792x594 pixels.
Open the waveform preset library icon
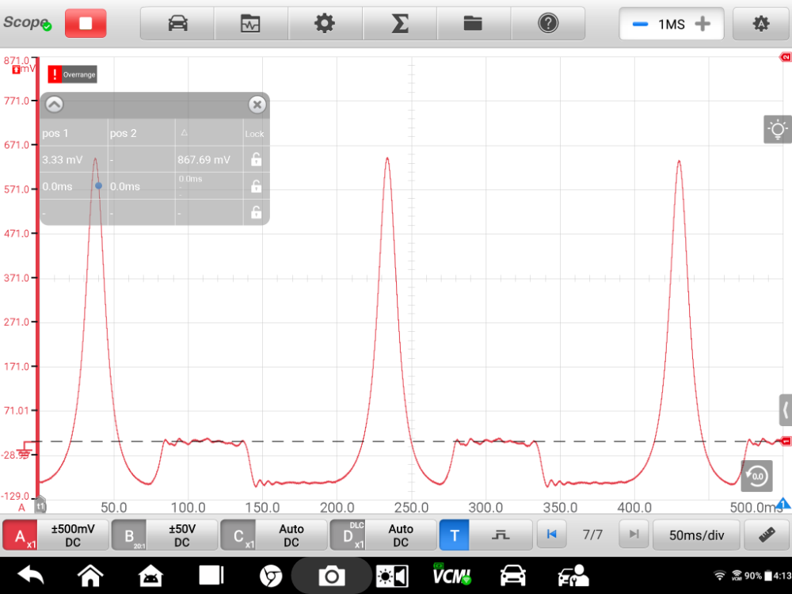(x=251, y=24)
